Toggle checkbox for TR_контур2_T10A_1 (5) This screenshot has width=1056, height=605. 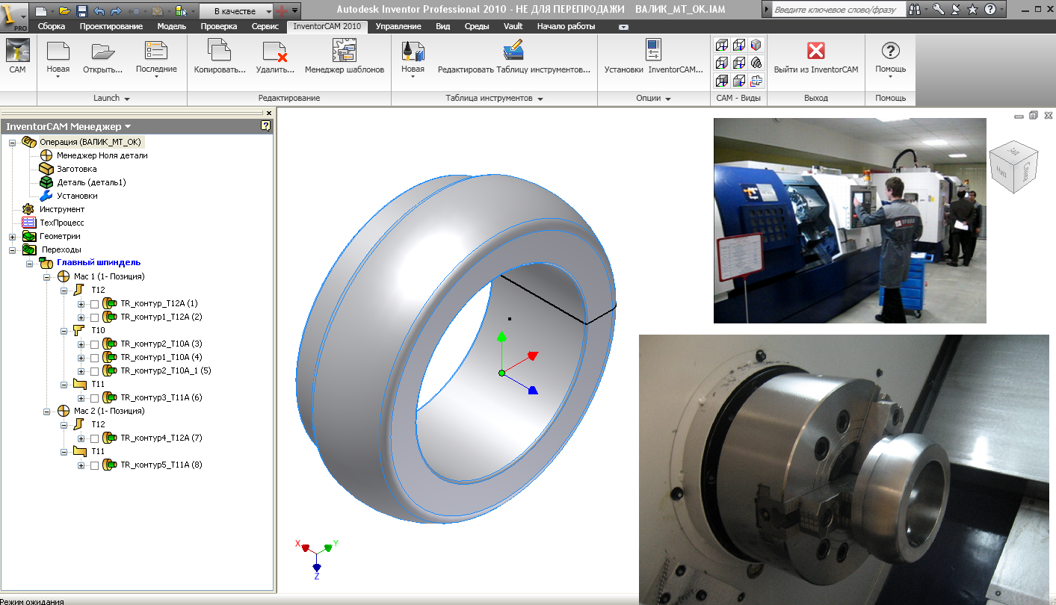[x=94, y=371]
